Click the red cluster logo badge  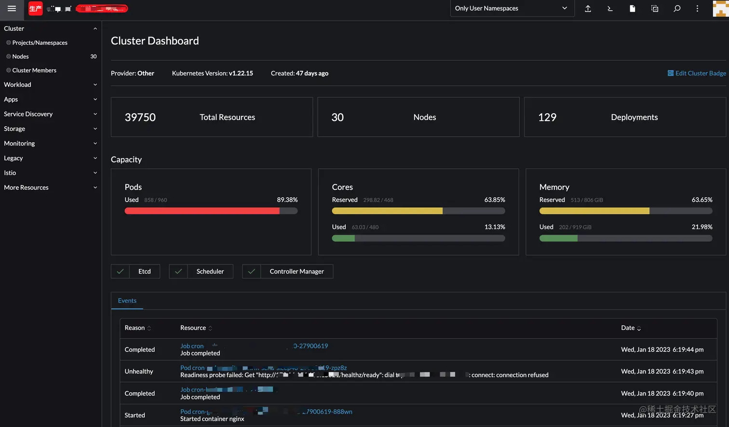coord(36,9)
